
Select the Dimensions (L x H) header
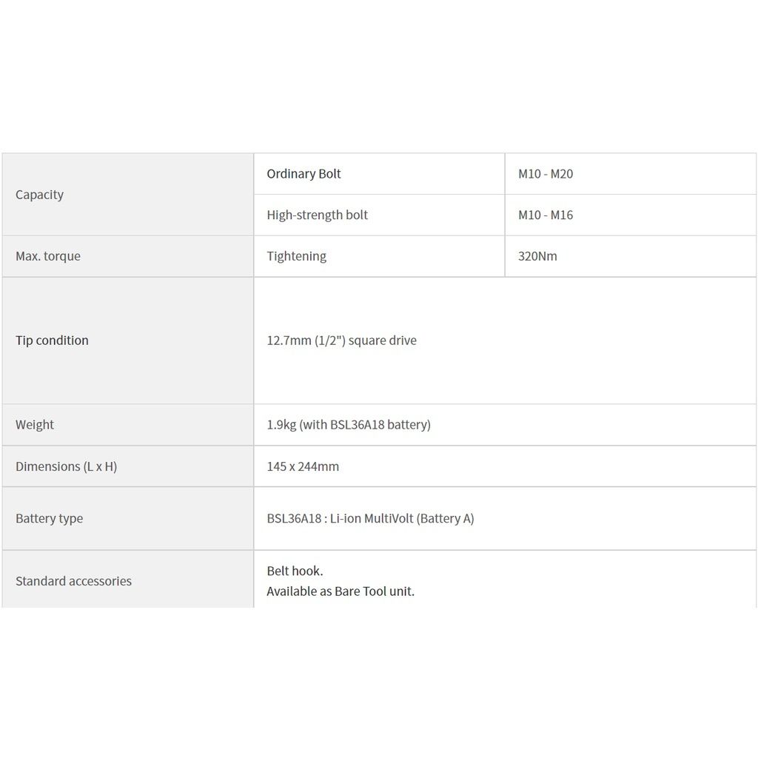(x=127, y=466)
